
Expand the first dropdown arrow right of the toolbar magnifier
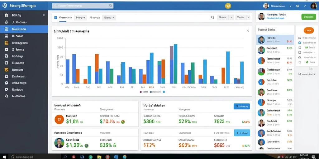click(231, 18)
